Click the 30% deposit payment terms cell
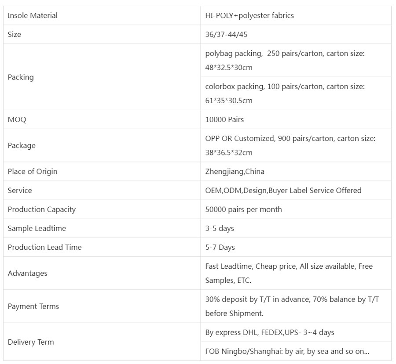This screenshot has width=396, height=364. (x=292, y=306)
